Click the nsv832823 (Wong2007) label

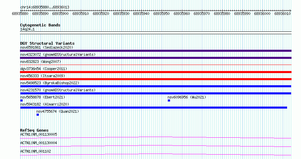(41, 62)
